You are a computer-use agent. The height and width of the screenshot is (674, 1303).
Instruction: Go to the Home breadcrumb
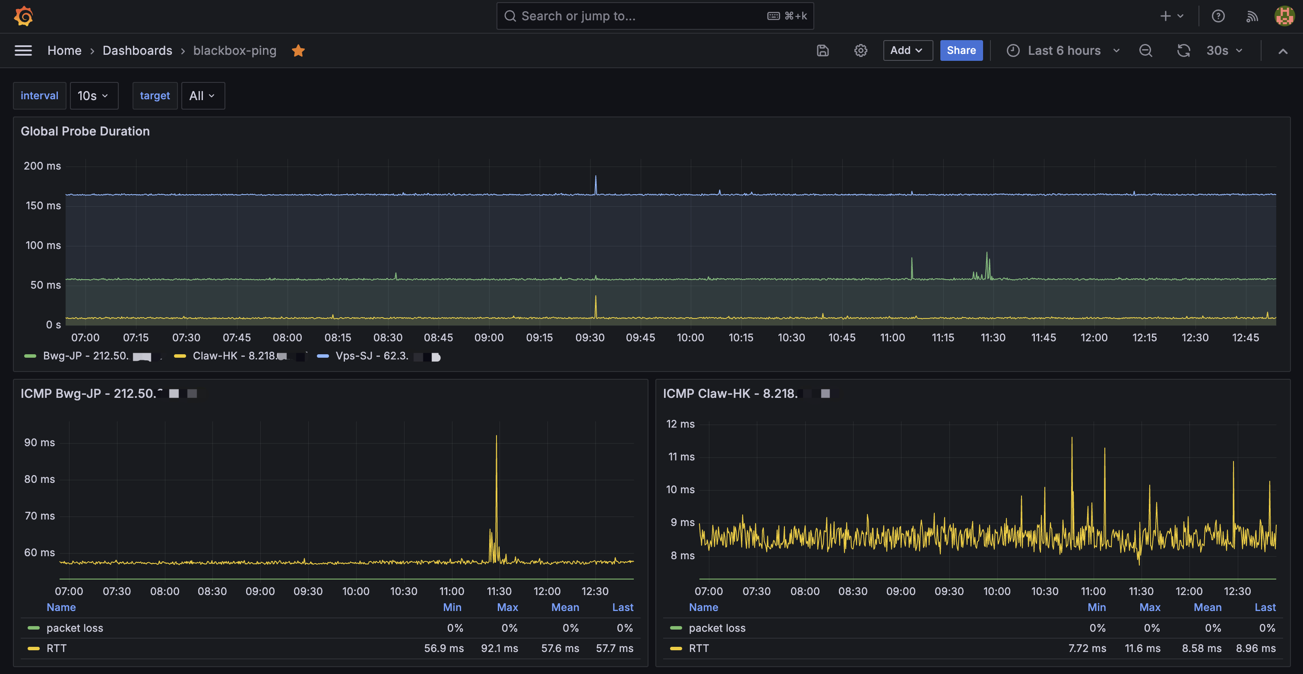tap(64, 50)
